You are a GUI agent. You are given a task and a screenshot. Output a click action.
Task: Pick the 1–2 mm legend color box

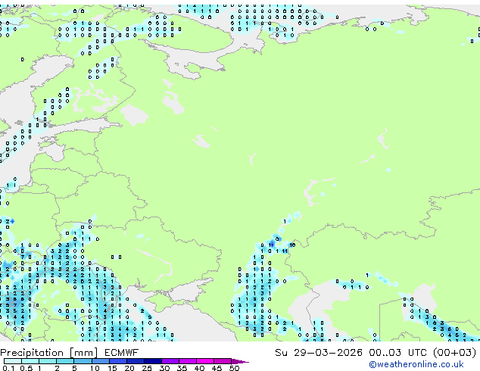pyautogui.click(x=48, y=361)
